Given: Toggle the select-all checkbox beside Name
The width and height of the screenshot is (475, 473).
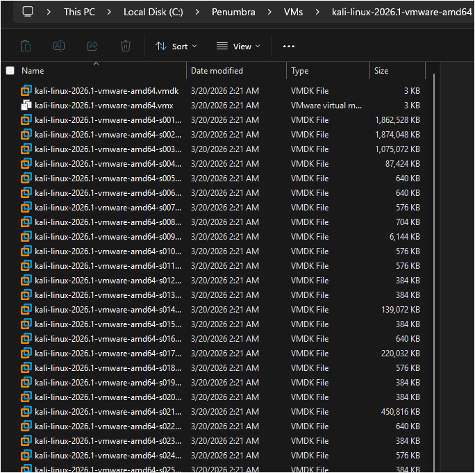Looking at the screenshot, I should (10, 71).
